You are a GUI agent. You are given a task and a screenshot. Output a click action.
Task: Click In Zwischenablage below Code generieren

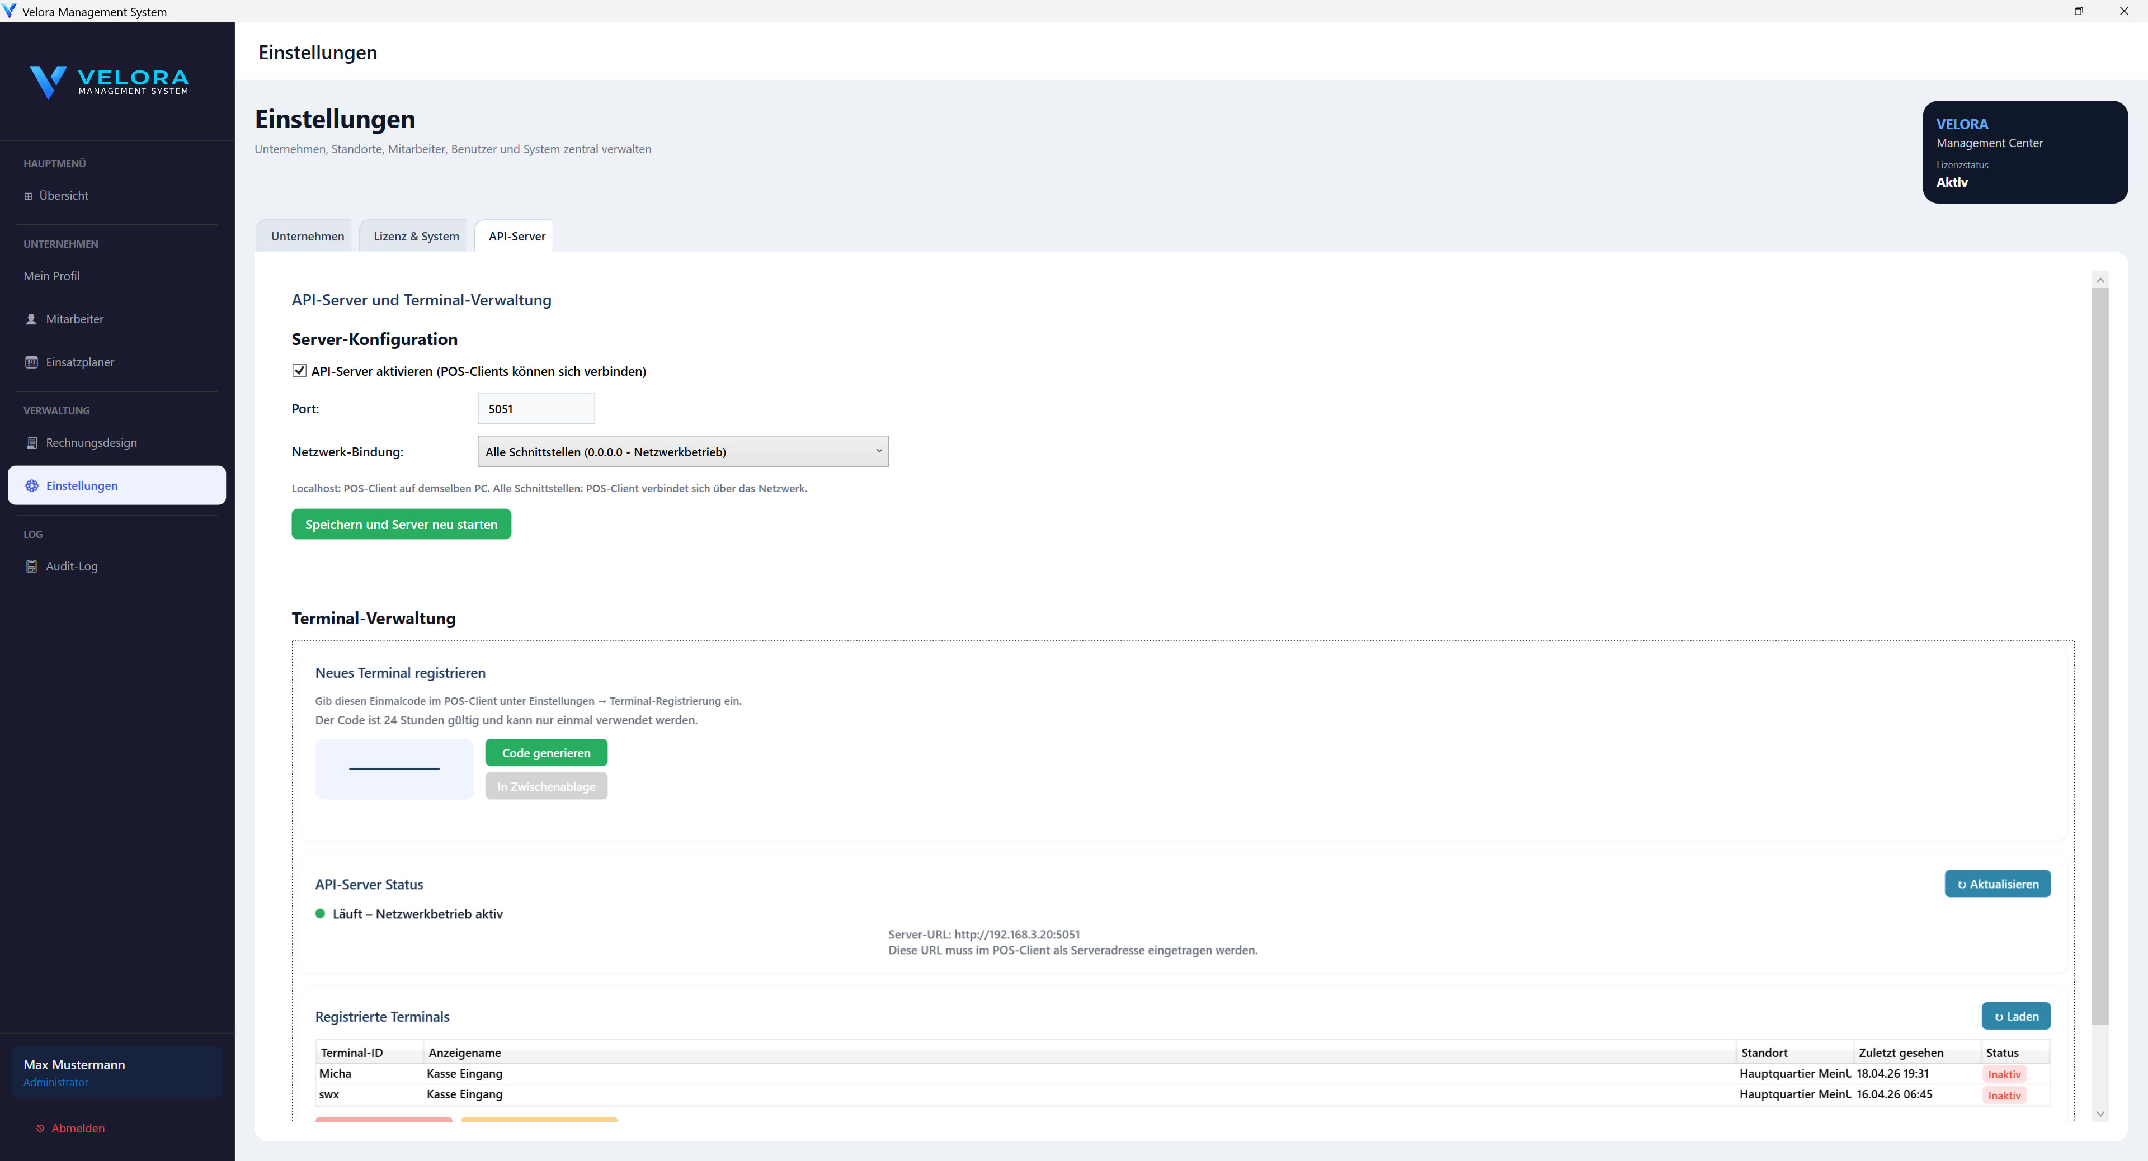tap(545, 785)
